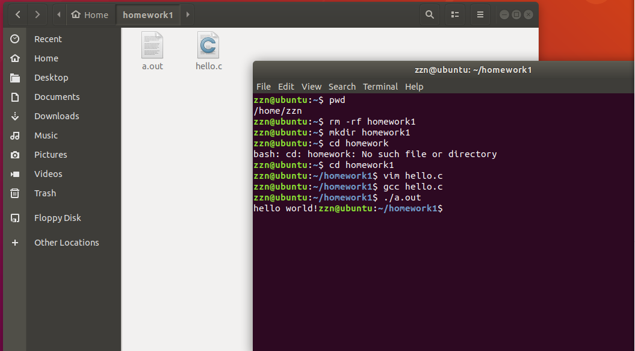Open Desktop in the sidebar
This screenshot has width=635, height=351.
[51, 78]
